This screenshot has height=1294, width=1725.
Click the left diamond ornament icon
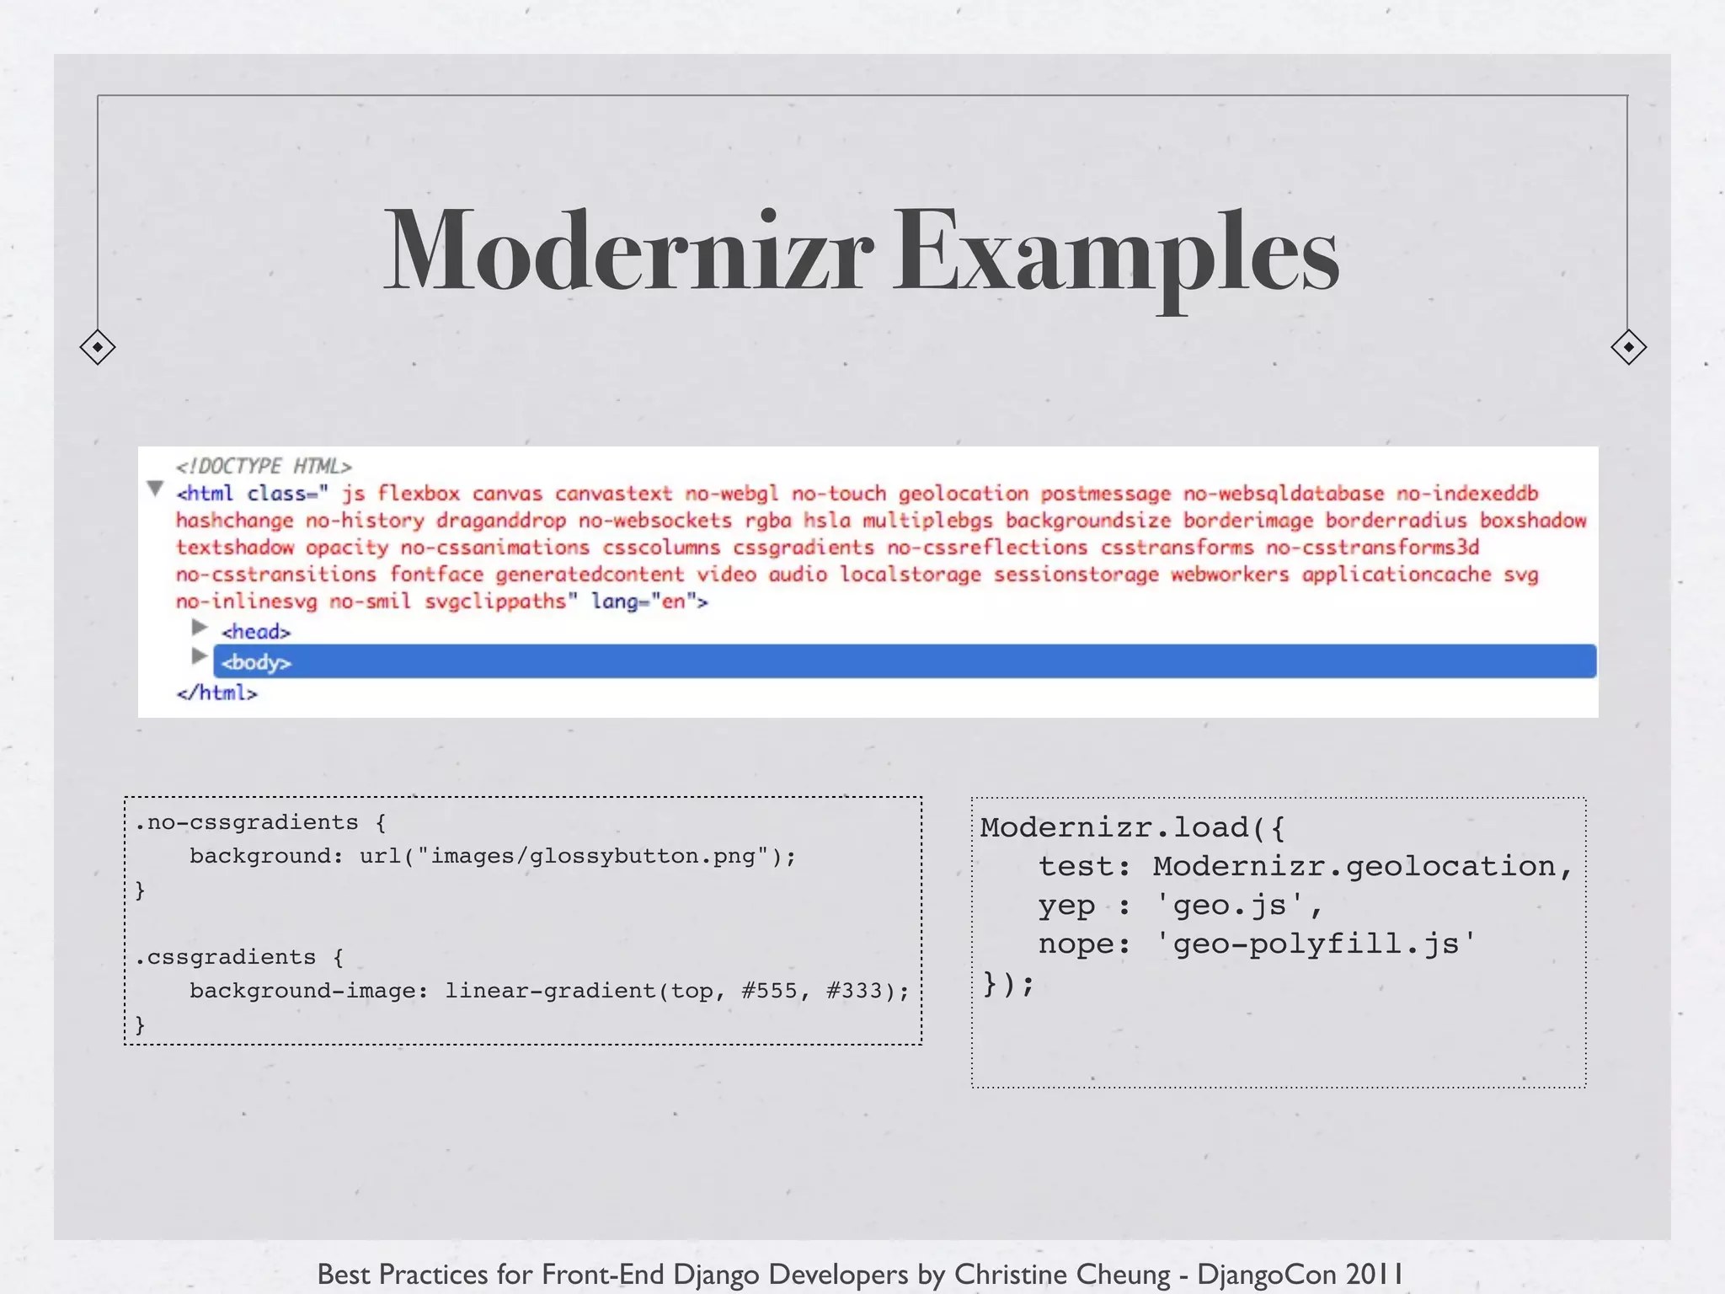pos(98,347)
